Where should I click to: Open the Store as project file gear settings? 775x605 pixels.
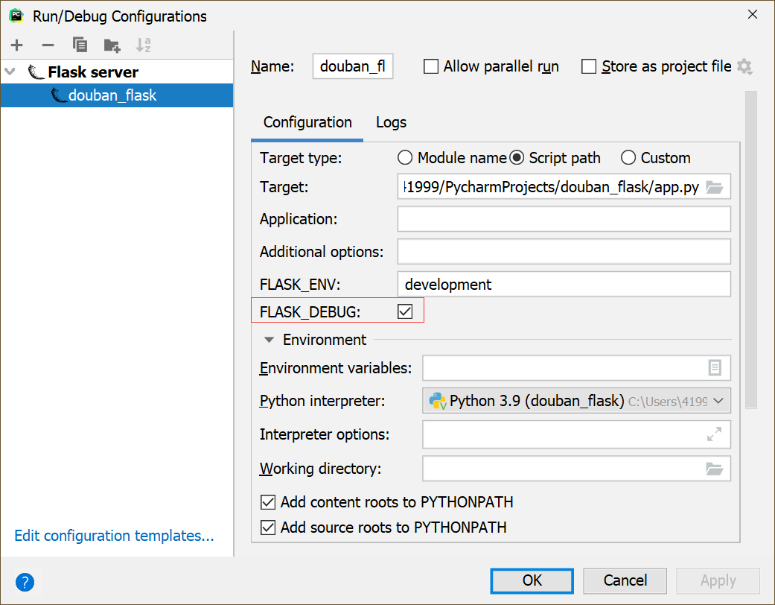(x=745, y=66)
